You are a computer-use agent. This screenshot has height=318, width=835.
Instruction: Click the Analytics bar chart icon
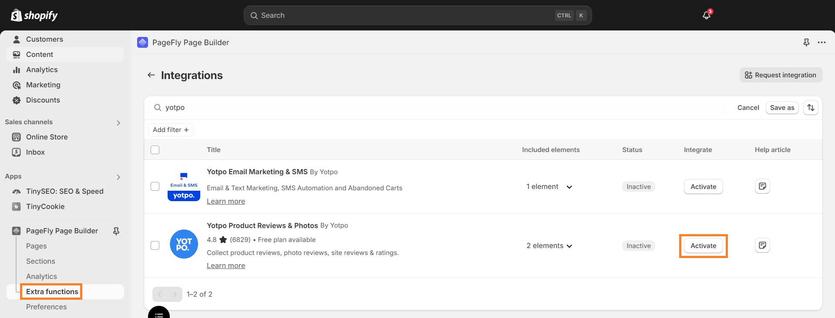pos(17,70)
